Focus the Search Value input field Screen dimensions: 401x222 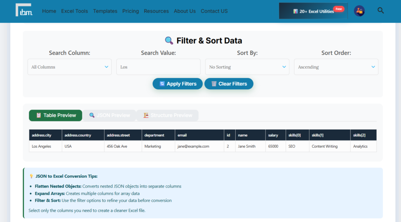tap(158, 67)
